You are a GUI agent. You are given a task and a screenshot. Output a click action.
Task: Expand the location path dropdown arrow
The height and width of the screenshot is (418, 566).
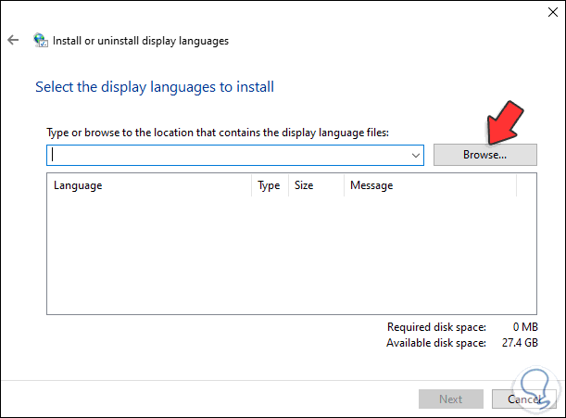[x=416, y=156]
